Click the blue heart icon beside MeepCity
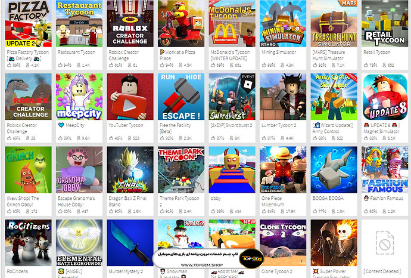Screen dimensions: 411x278 pos(61,125)
